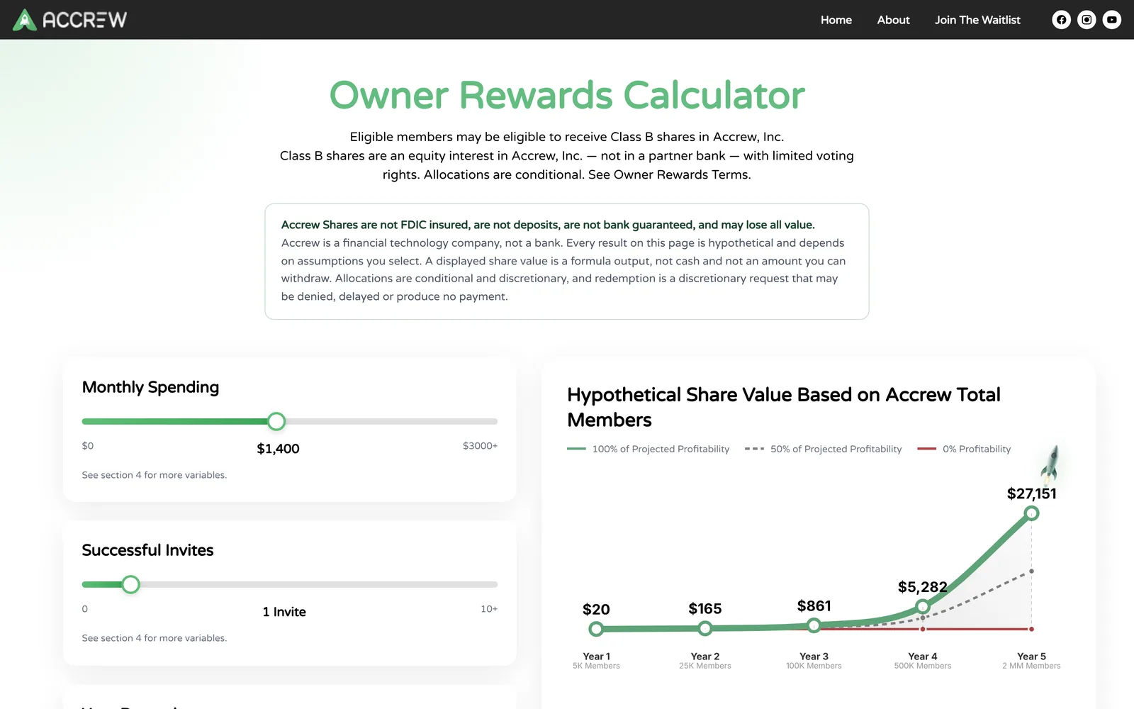Click the $861 value label
Viewport: 1134px width, 709px height.
[814, 606]
